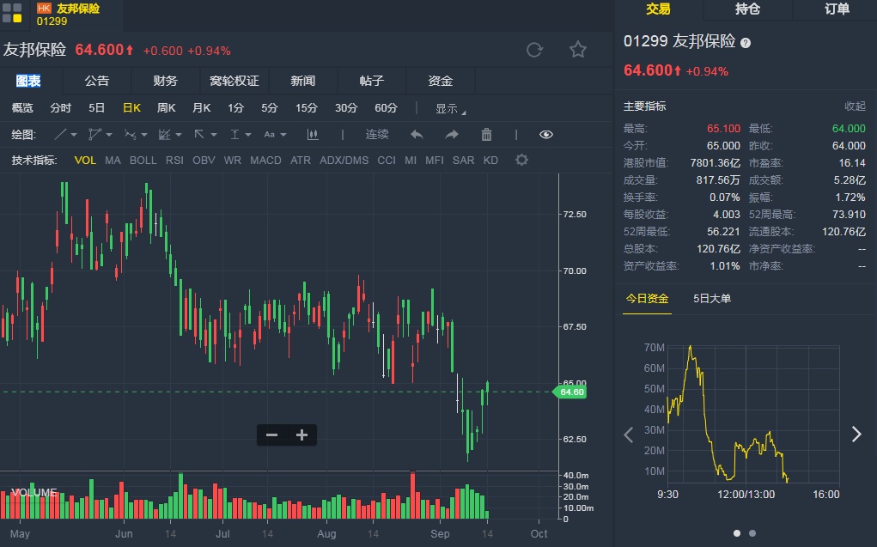Redo the drawing action
The image size is (877, 547).
[452, 135]
